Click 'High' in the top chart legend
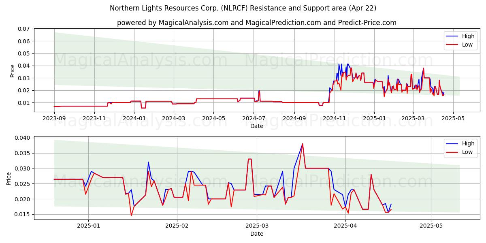Image resolution: width=486 pixels, height=243 pixels. [x=468, y=36]
